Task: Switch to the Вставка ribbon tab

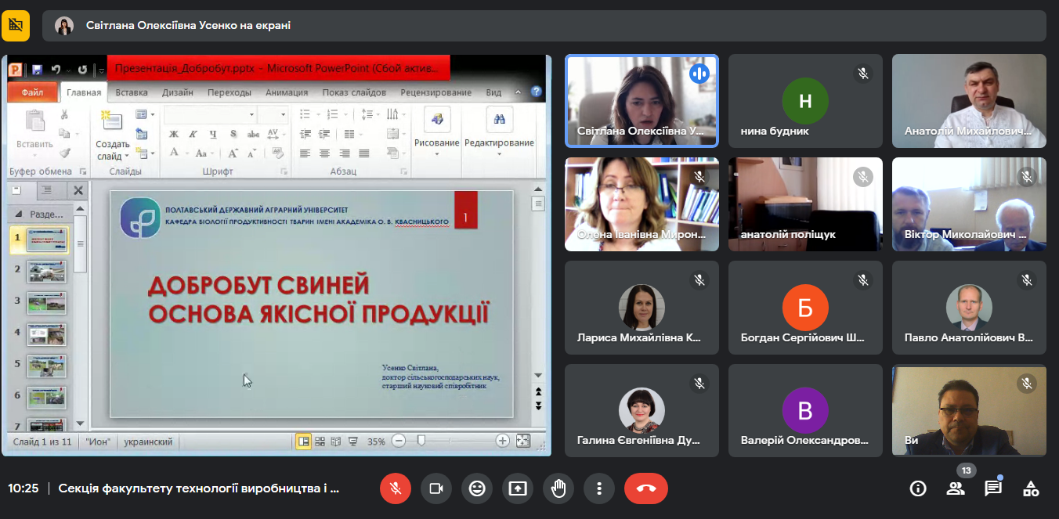Action: [132, 92]
